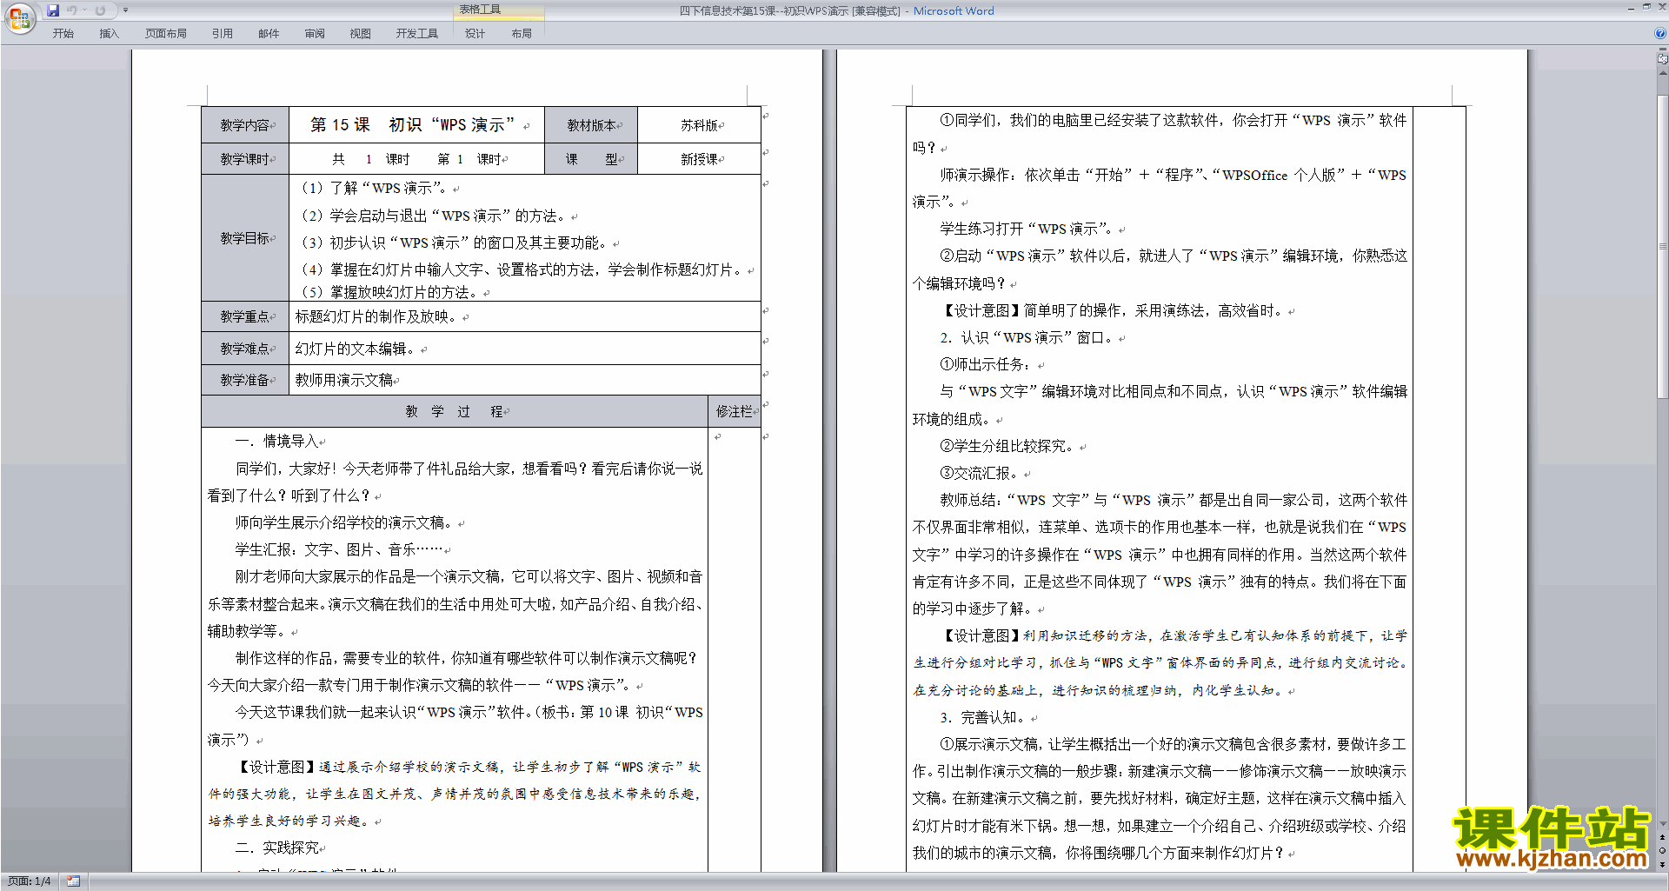Click the line ①师出示任务
The width and height of the screenshot is (1669, 891).
987,364
